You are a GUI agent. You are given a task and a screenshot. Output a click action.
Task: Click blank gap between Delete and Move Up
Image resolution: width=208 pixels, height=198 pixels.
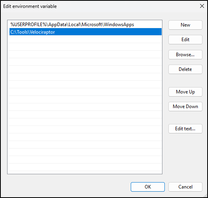tap(185, 80)
